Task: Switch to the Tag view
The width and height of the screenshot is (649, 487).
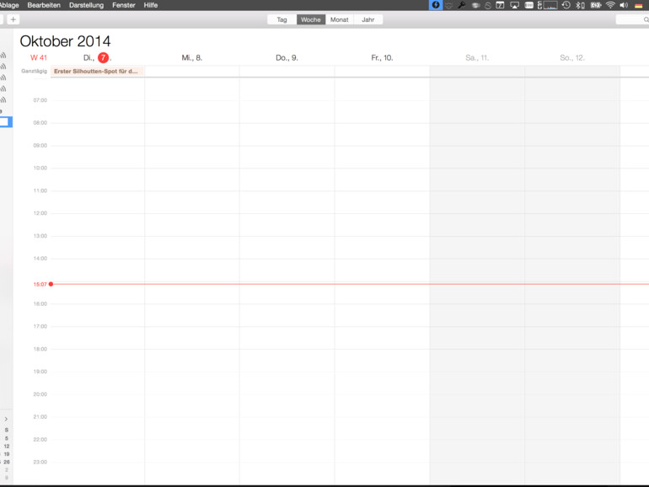Action: tap(282, 19)
